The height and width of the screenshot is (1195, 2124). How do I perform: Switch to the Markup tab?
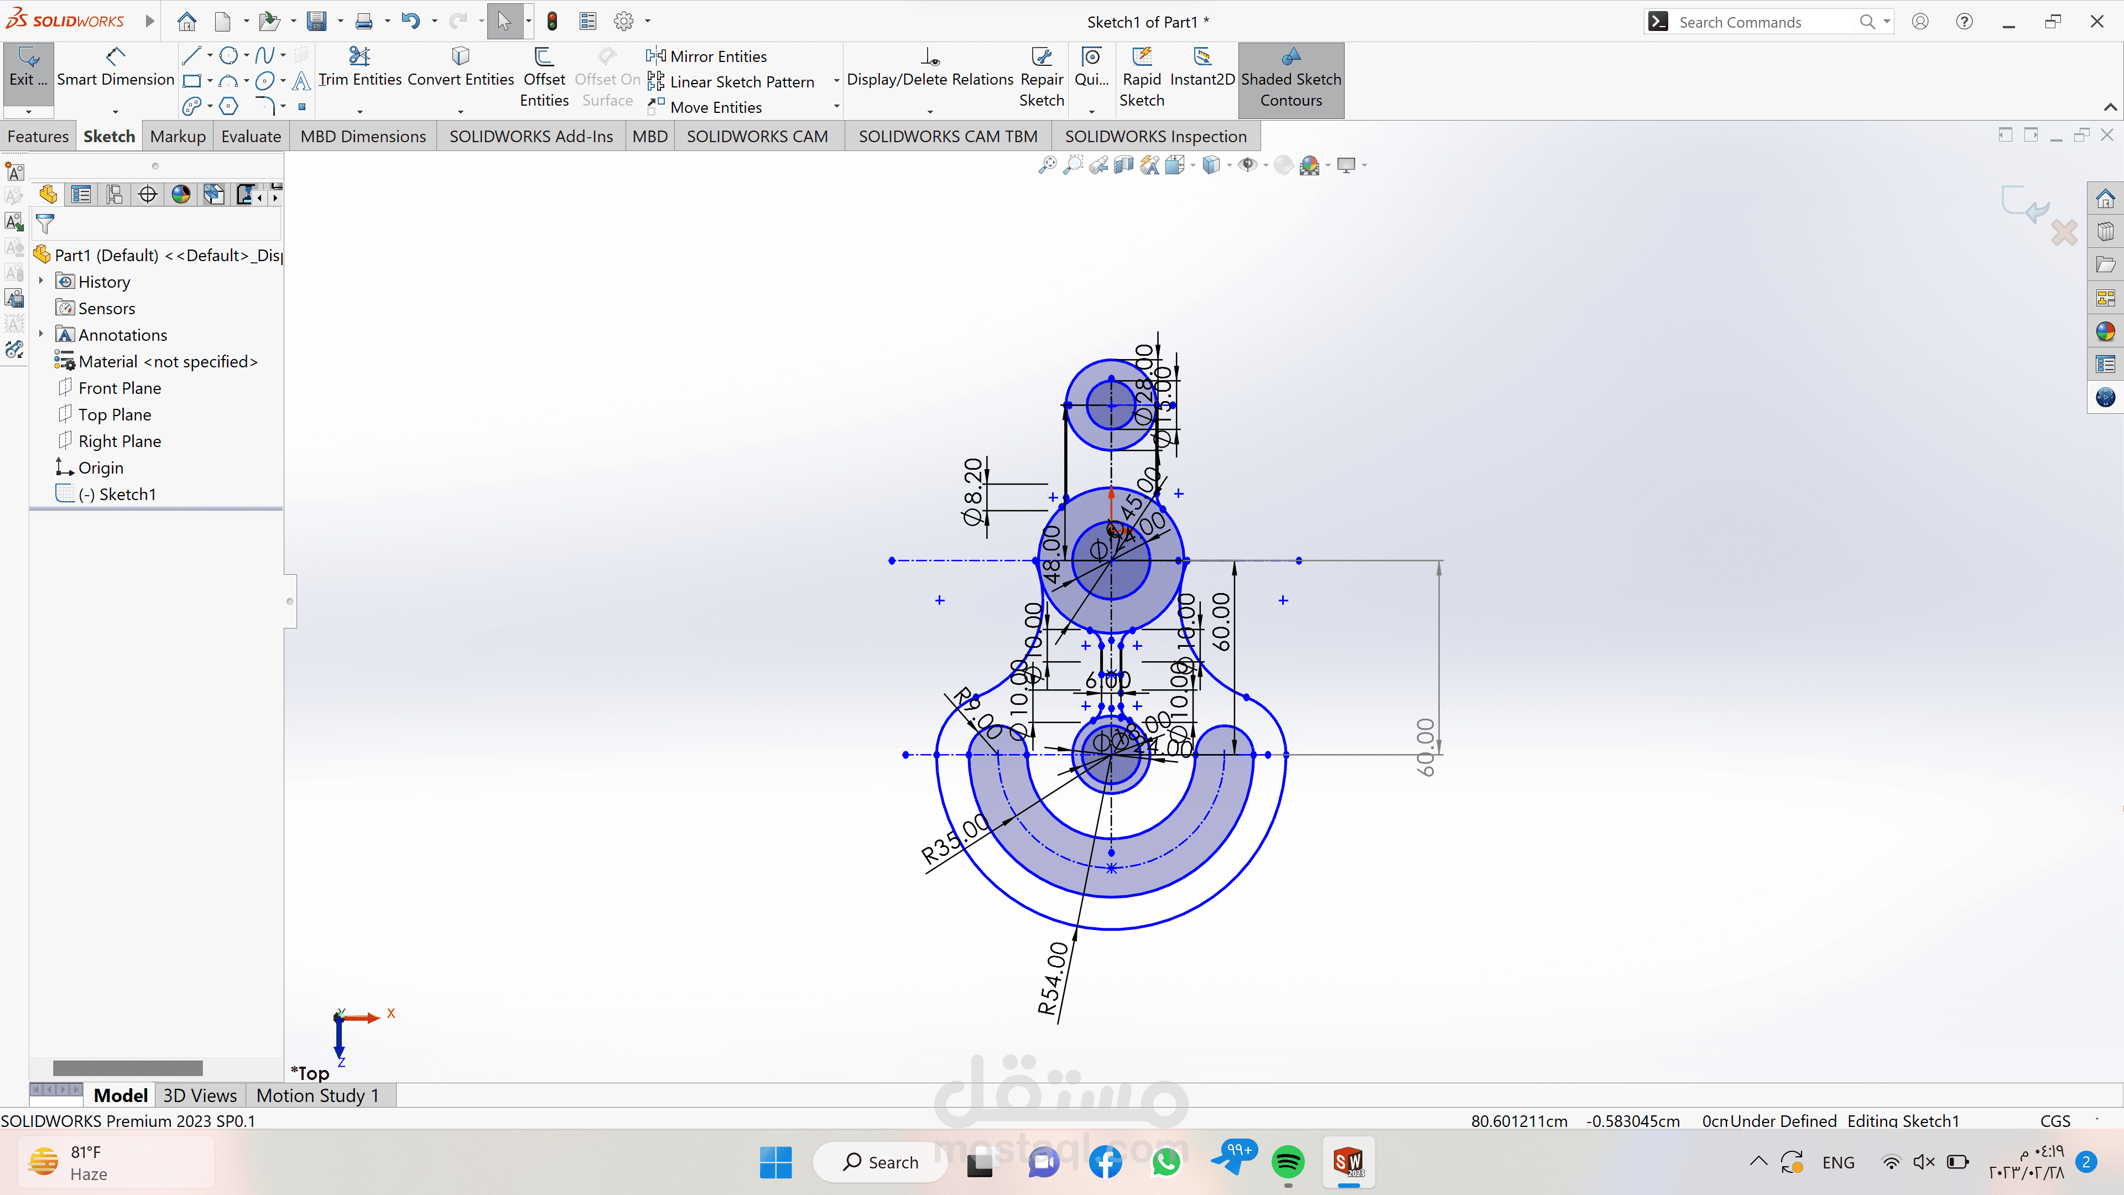[x=177, y=136]
